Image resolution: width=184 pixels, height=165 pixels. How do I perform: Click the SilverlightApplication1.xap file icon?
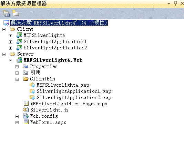point(32,91)
